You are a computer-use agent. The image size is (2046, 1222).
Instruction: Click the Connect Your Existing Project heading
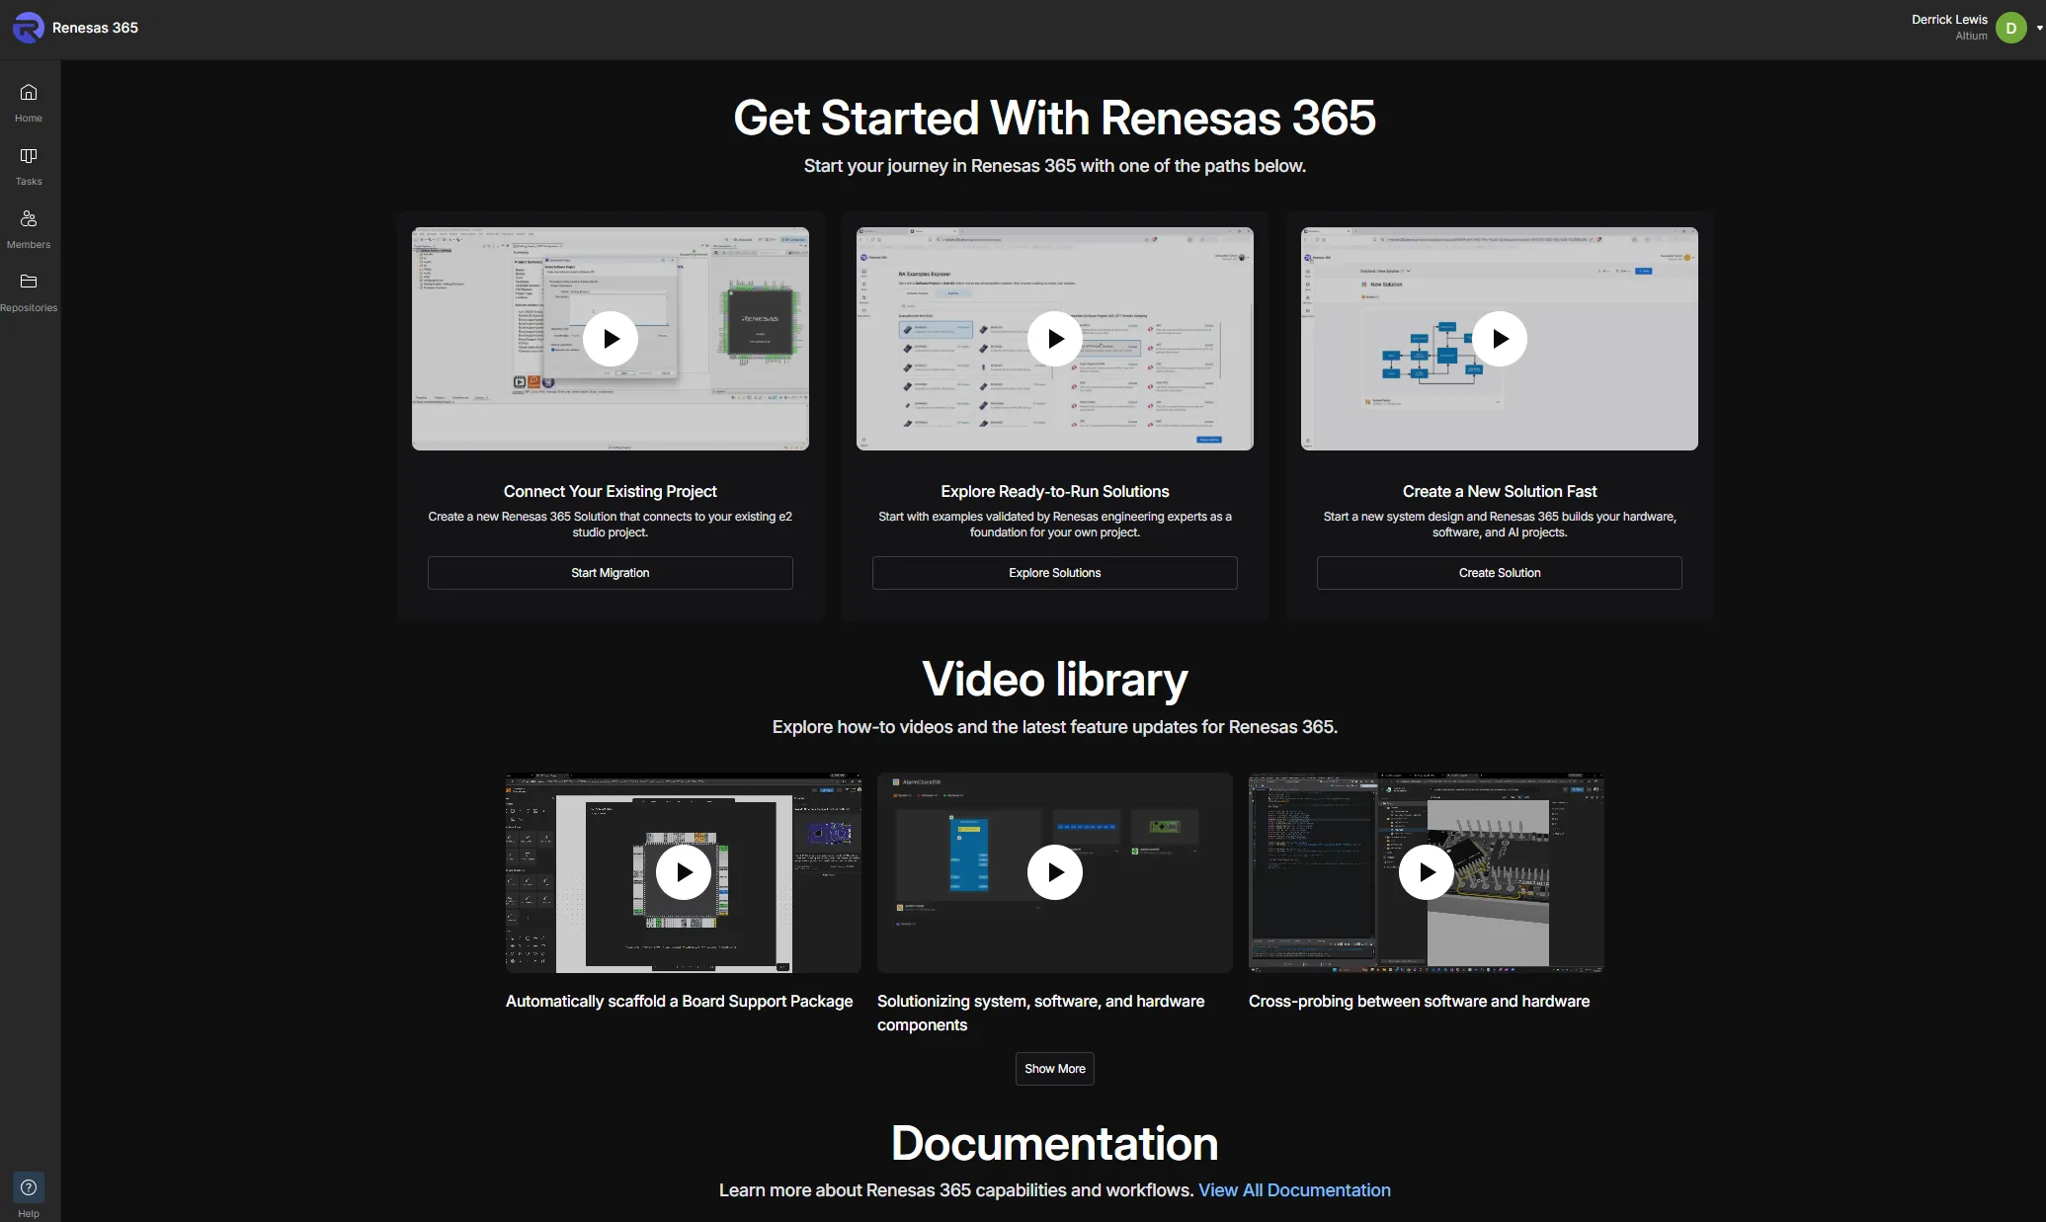click(610, 491)
